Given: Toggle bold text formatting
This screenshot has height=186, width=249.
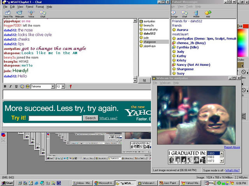Looking at the screenshot, I should (x=5, y=86).
